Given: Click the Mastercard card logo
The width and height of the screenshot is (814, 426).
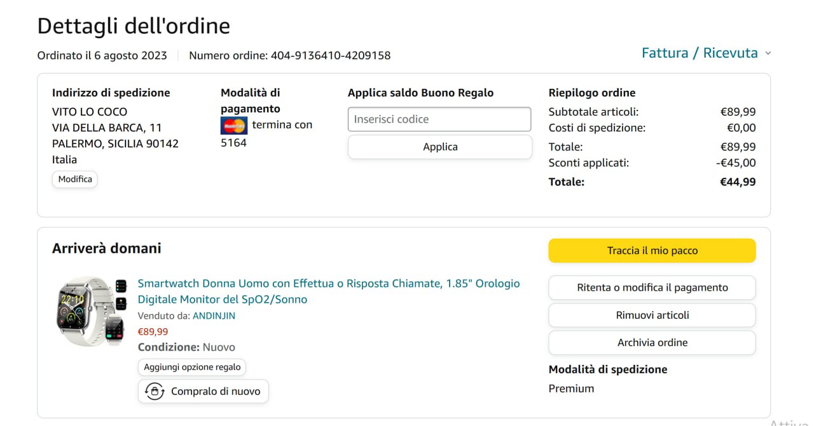Looking at the screenshot, I should pyautogui.click(x=234, y=125).
